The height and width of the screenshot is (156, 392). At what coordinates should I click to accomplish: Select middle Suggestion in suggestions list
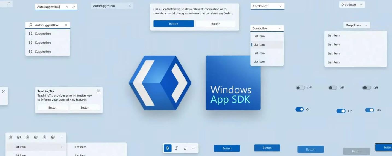(48, 43)
